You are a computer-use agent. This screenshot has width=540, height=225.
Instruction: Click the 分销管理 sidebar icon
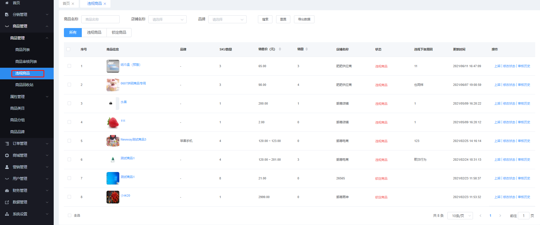pos(7,14)
